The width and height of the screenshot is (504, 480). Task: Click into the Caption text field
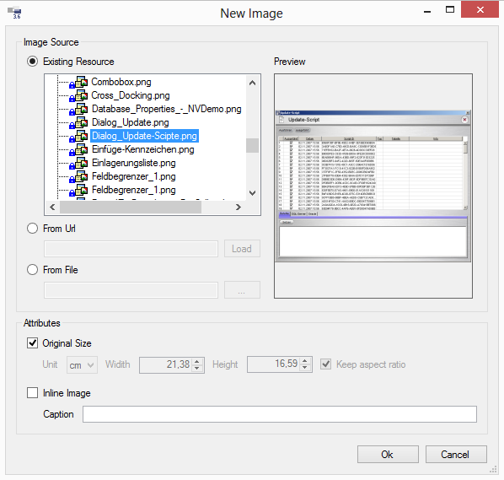[279, 414]
